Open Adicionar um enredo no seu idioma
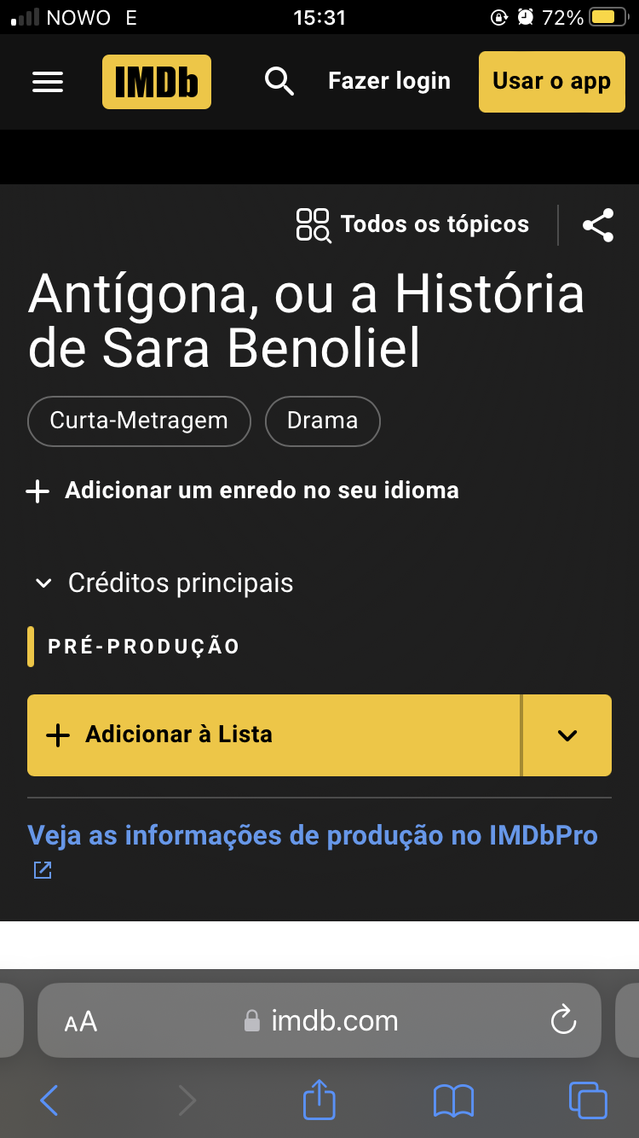 (x=243, y=491)
